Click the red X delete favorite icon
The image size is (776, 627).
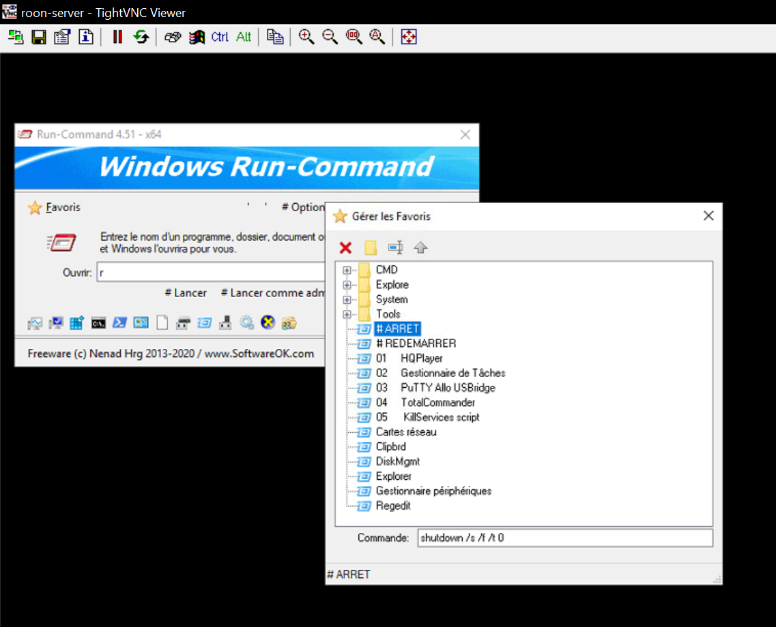[345, 247]
